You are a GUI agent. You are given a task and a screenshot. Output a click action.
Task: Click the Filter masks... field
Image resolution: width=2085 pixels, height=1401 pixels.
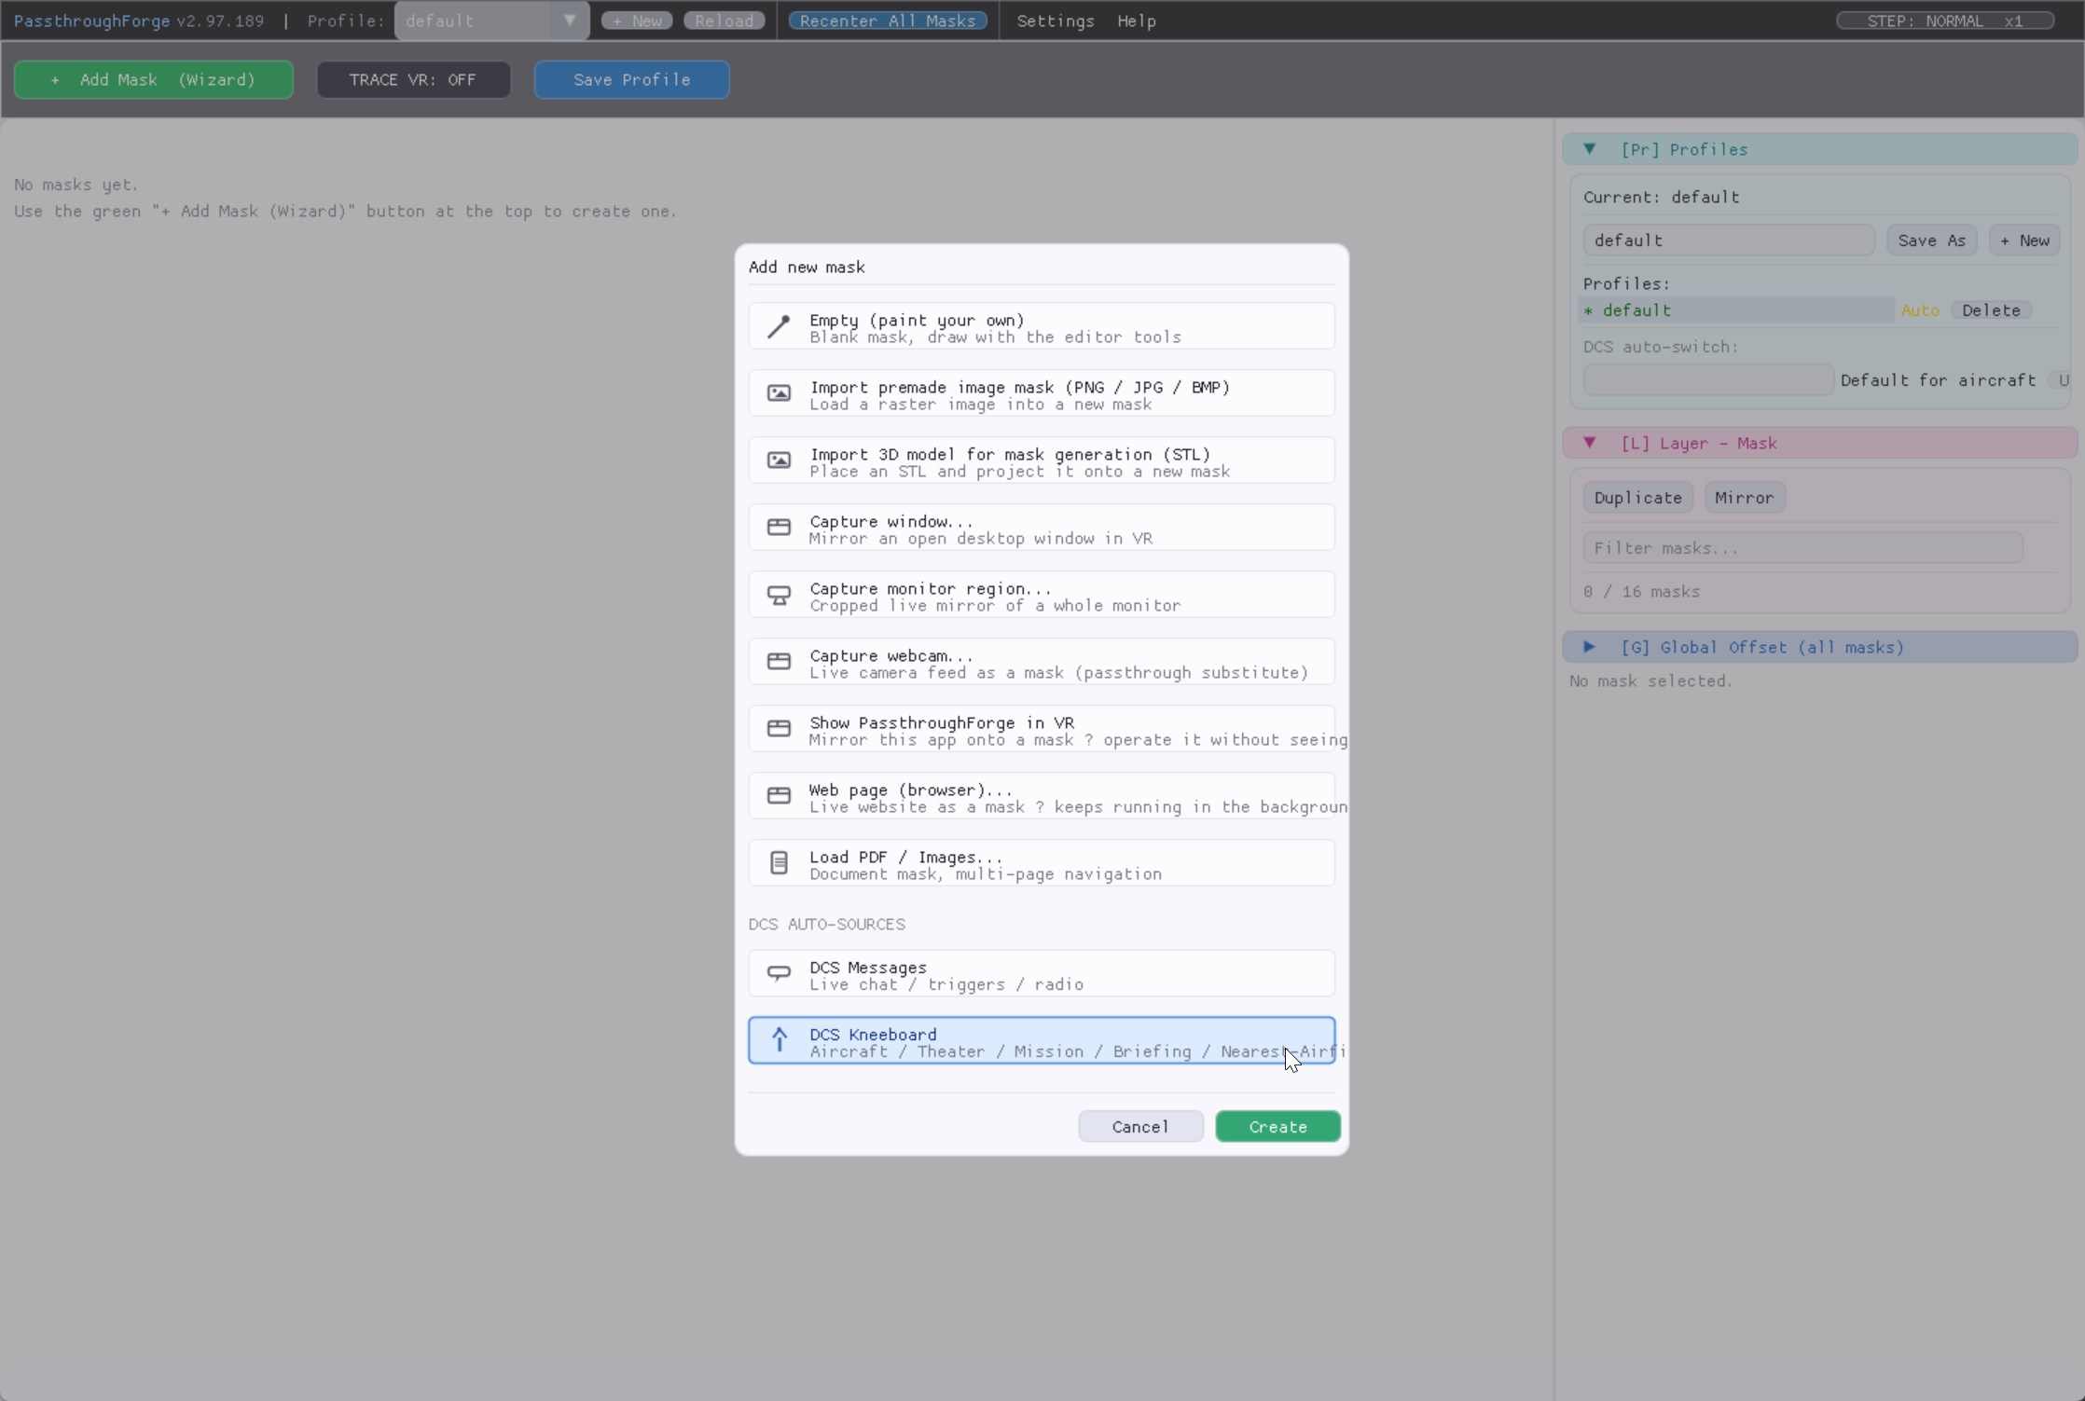tap(1802, 547)
